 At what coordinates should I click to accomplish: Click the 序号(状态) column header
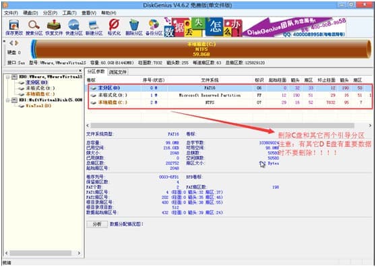tap(154, 80)
